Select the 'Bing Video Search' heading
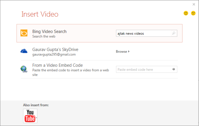The image size is (199, 126). coord(49,31)
